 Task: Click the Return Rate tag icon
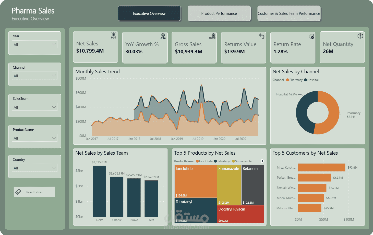311,36
